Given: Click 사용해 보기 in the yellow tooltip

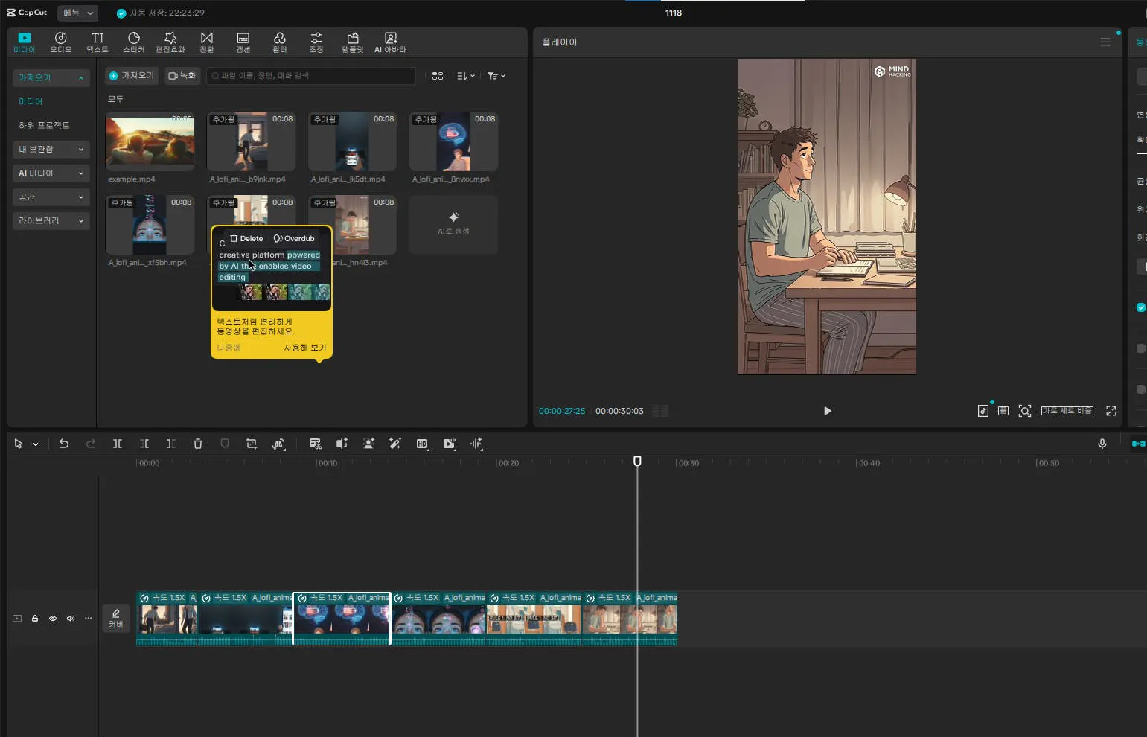Looking at the screenshot, I should (304, 348).
